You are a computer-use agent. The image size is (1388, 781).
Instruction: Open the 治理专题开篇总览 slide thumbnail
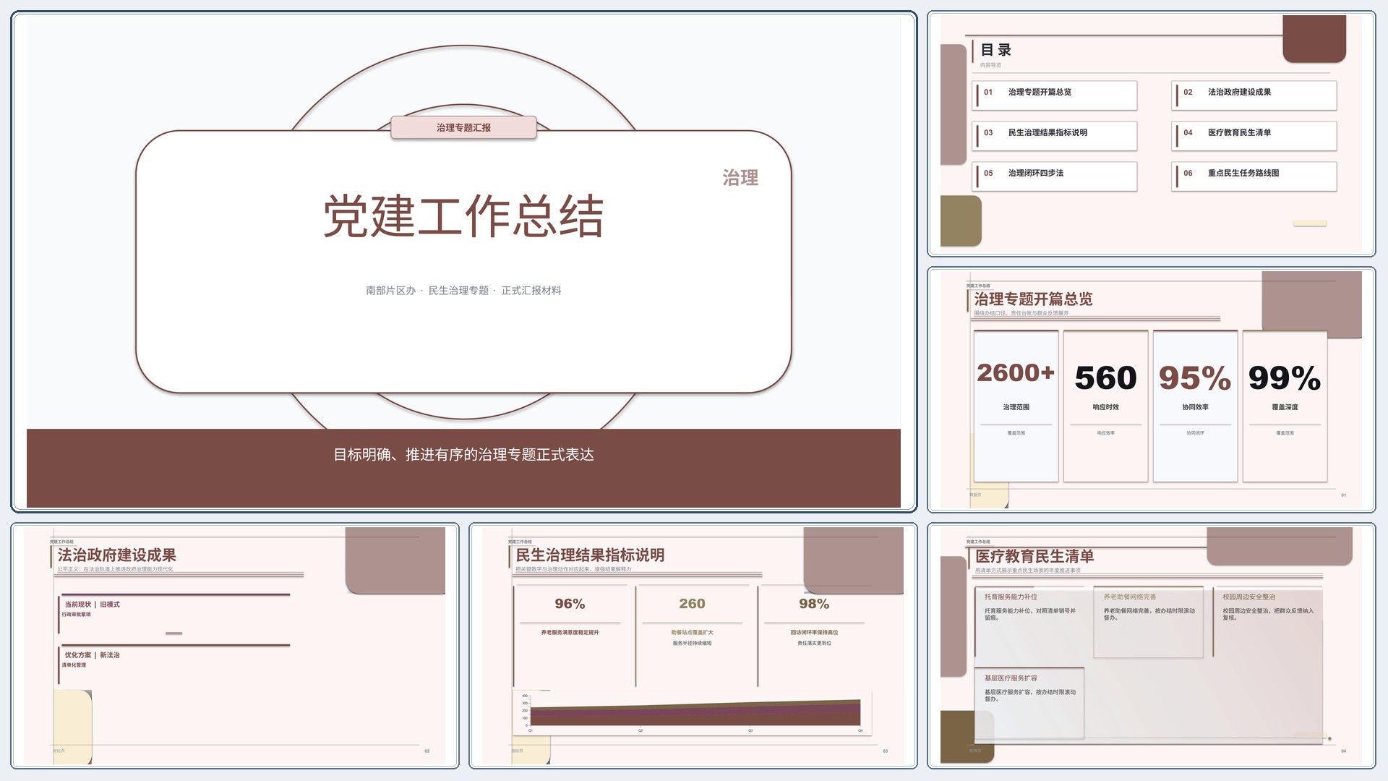(1151, 390)
